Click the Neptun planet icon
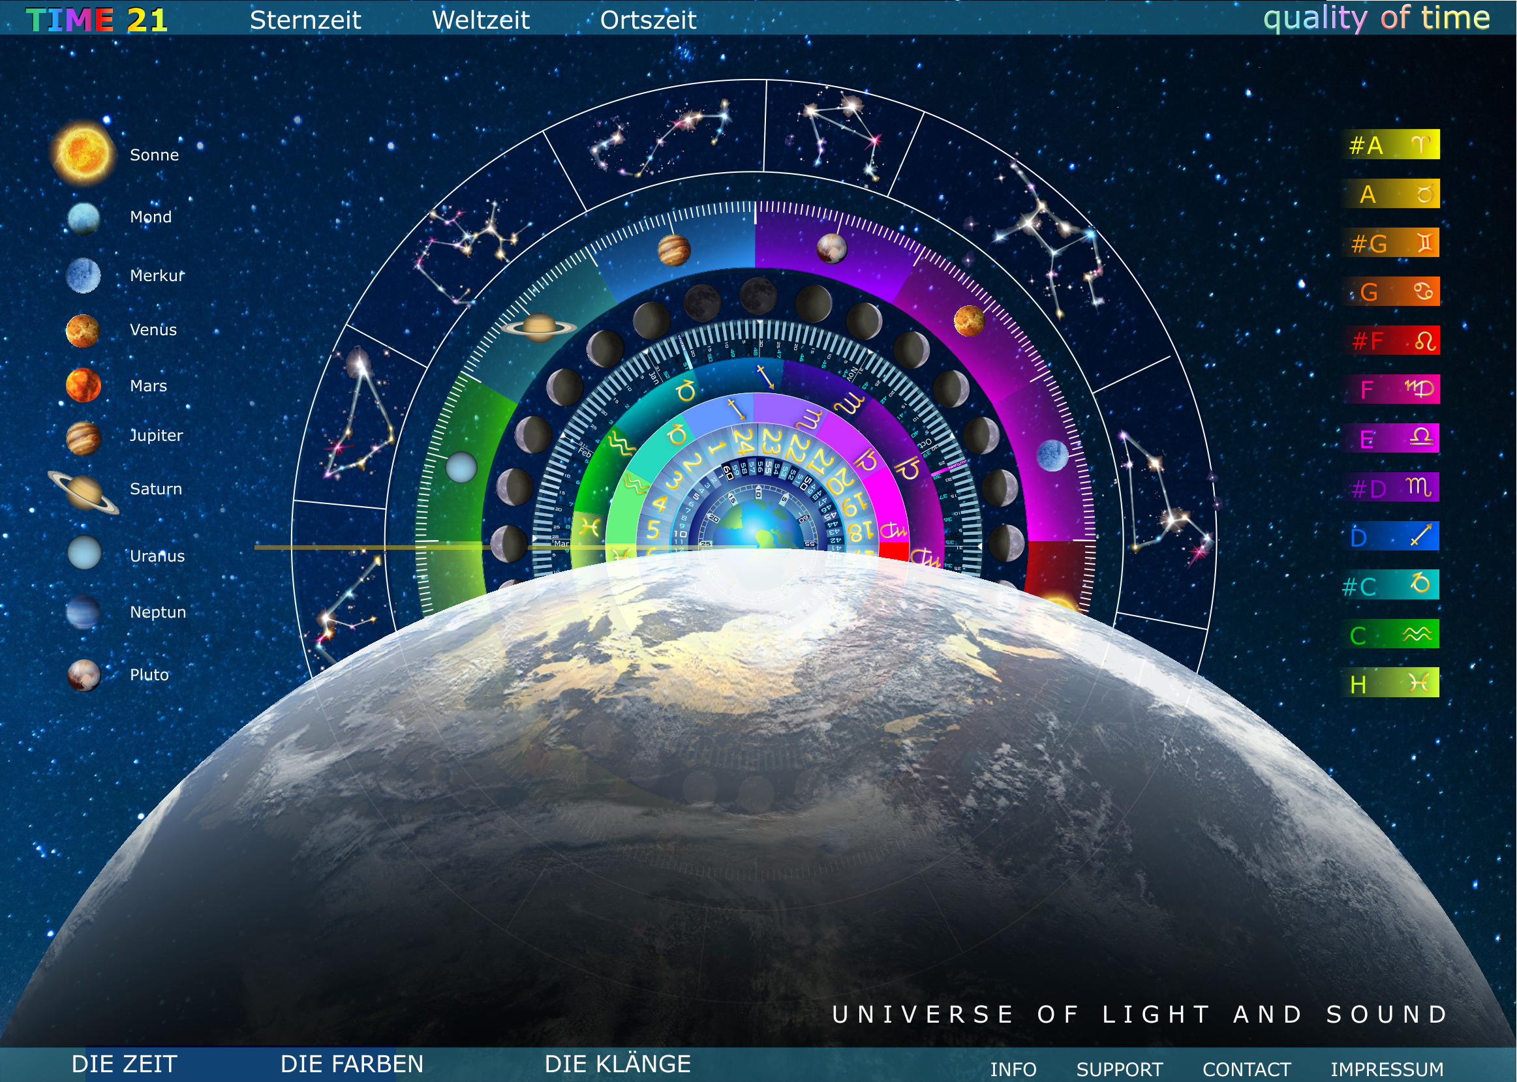This screenshot has width=1517, height=1082. [84, 612]
